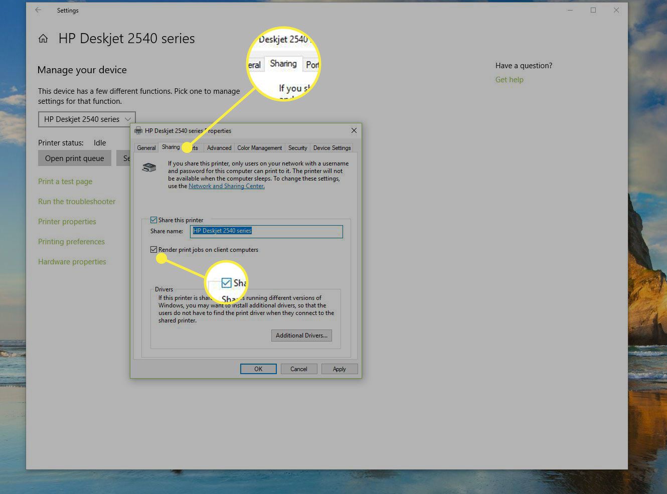Open the Security tab

pyautogui.click(x=297, y=148)
